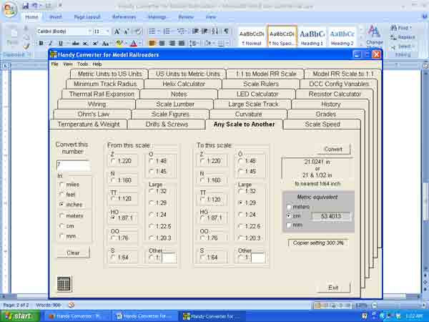Screen dimensions: 429x322
Task: Expand highlight color dropdown arrow
Action: click(125, 43)
